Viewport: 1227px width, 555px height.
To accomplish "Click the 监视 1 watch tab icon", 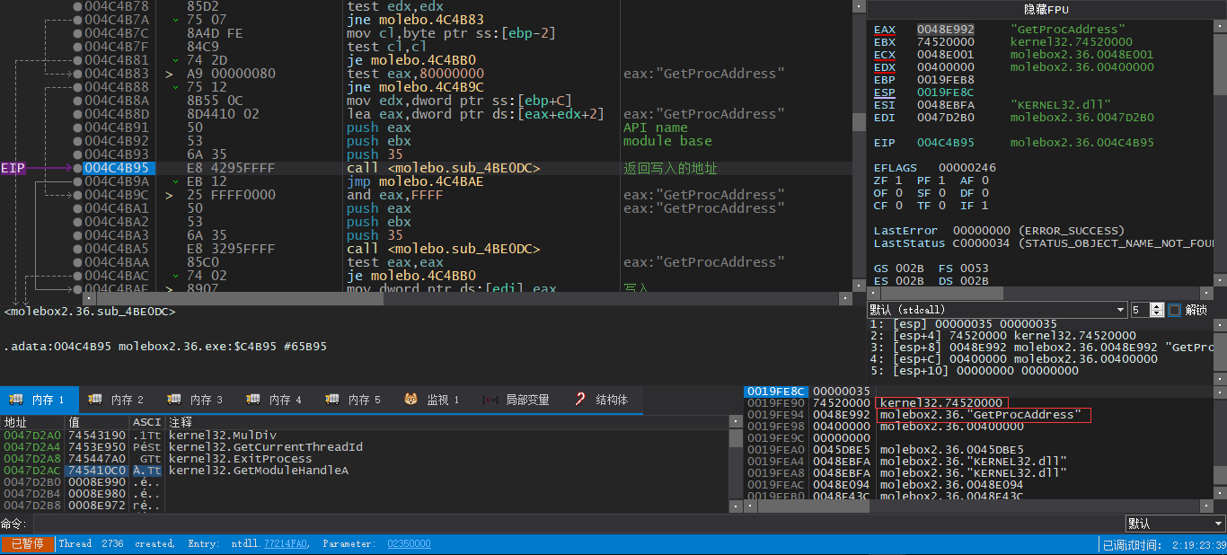I will click(410, 400).
